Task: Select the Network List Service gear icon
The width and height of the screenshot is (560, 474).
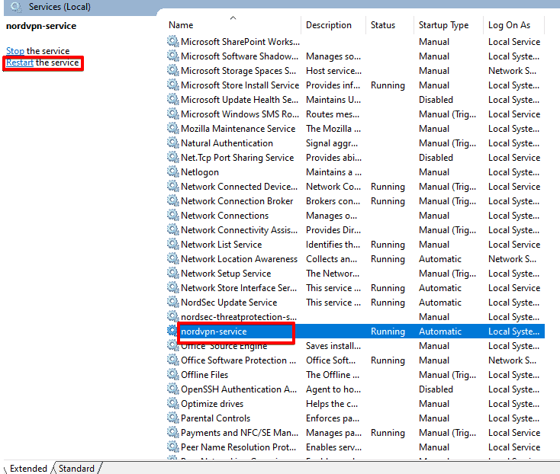Action: click(x=173, y=245)
